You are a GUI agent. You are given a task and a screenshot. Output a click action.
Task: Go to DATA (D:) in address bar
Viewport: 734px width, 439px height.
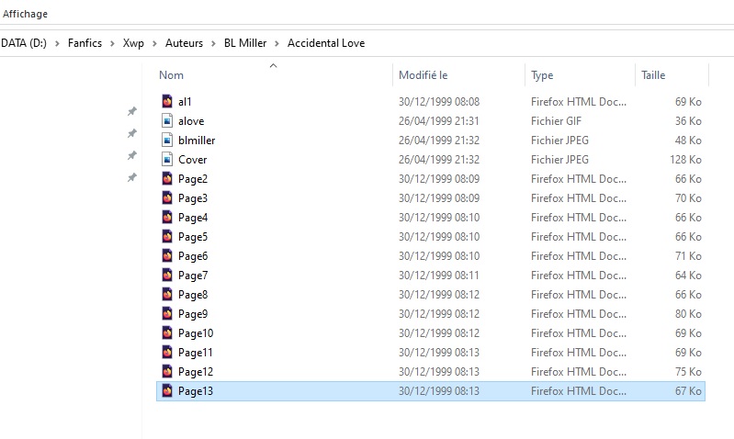24,43
